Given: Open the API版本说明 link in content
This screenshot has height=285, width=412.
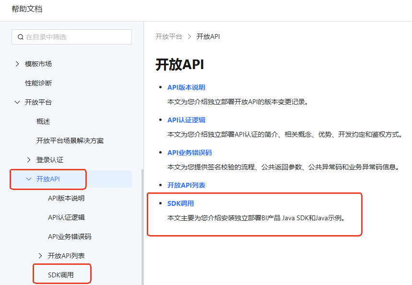Looking at the screenshot, I should coord(186,87).
